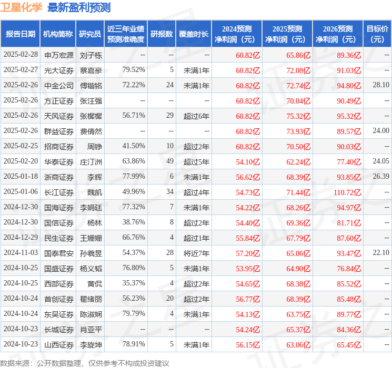Click the 覆盖时长 column header
392x368 pixels.
(x=194, y=34)
